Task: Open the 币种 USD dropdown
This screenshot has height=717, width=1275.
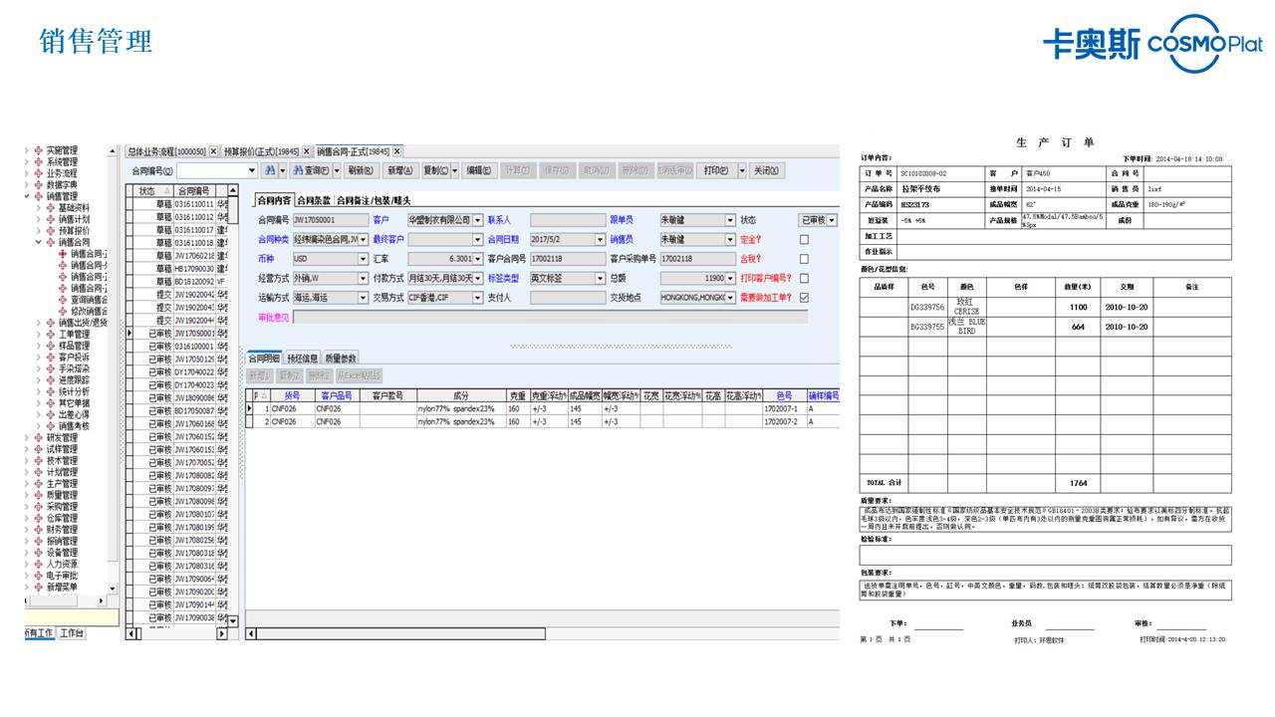Action: [x=363, y=259]
